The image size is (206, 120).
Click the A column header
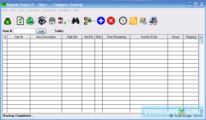coord(5,37)
